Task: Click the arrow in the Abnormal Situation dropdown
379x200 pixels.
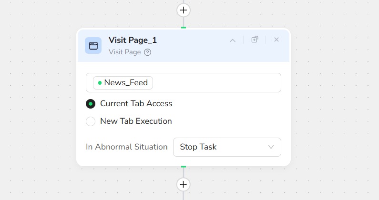Action: coord(271,147)
